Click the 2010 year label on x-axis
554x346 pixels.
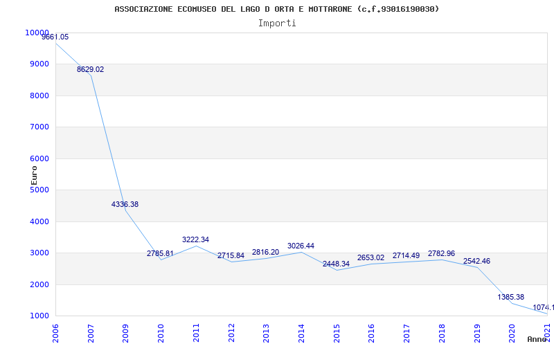161,333
